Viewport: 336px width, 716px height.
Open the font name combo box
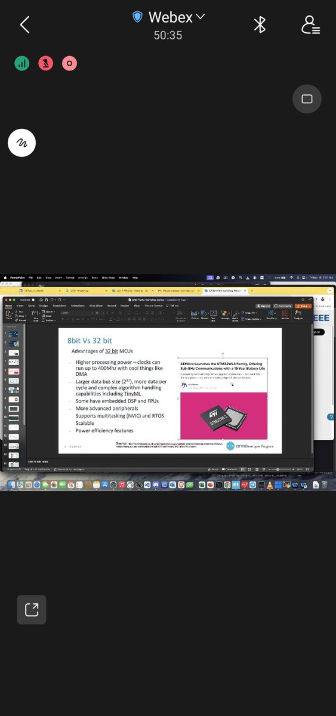(x=76, y=312)
